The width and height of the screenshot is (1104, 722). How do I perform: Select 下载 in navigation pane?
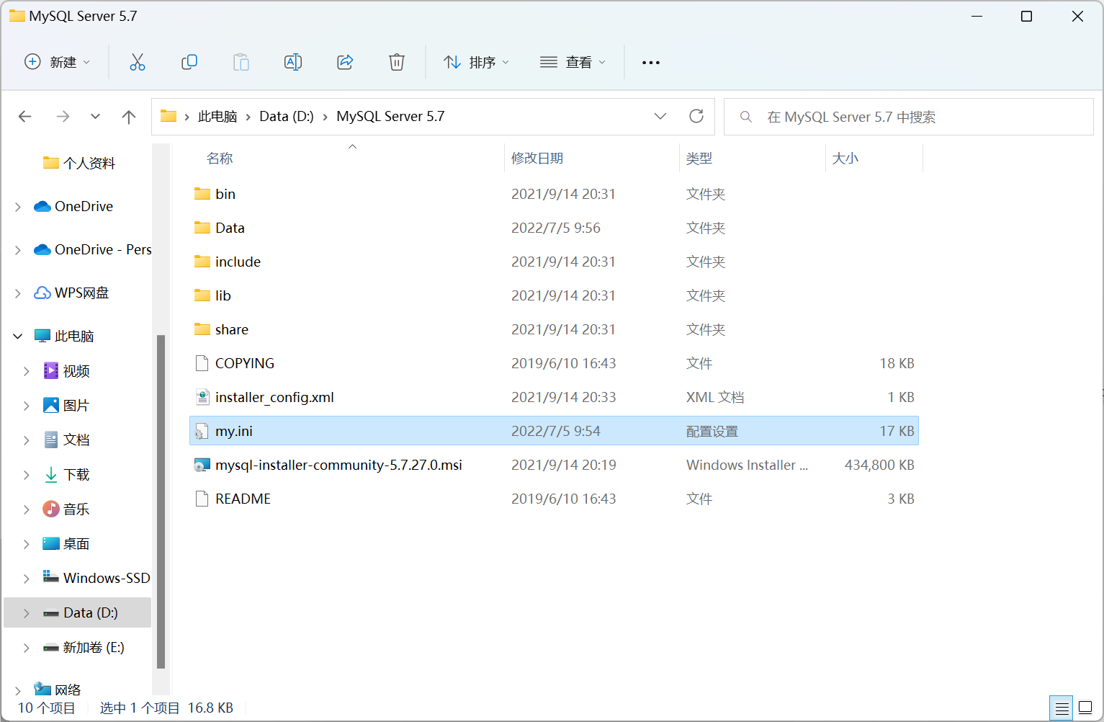click(x=66, y=474)
